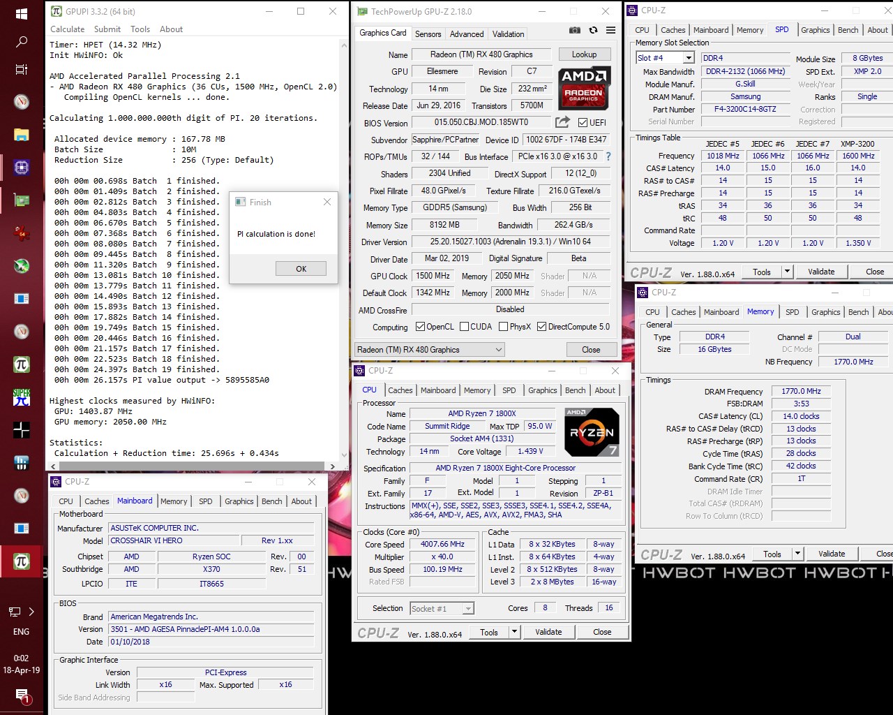Click the DRAM Frequency value 1770.0 MHz
This screenshot has height=715, width=893.
click(x=801, y=391)
